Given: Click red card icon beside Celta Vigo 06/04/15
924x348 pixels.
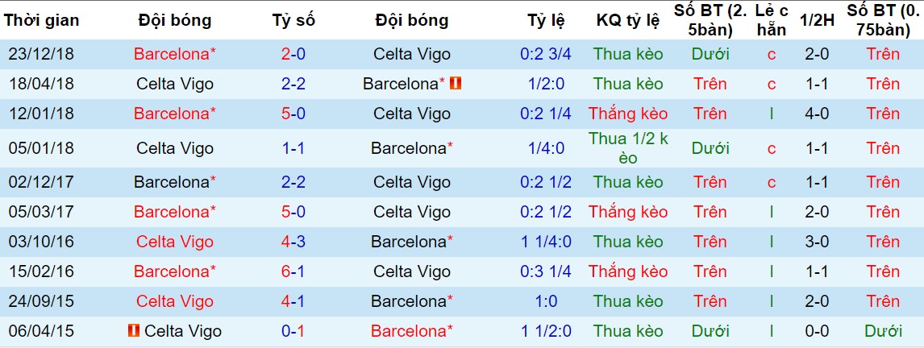Looking at the screenshot, I should (x=133, y=331).
